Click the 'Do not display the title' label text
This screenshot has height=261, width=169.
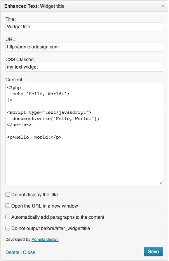point(35,195)
